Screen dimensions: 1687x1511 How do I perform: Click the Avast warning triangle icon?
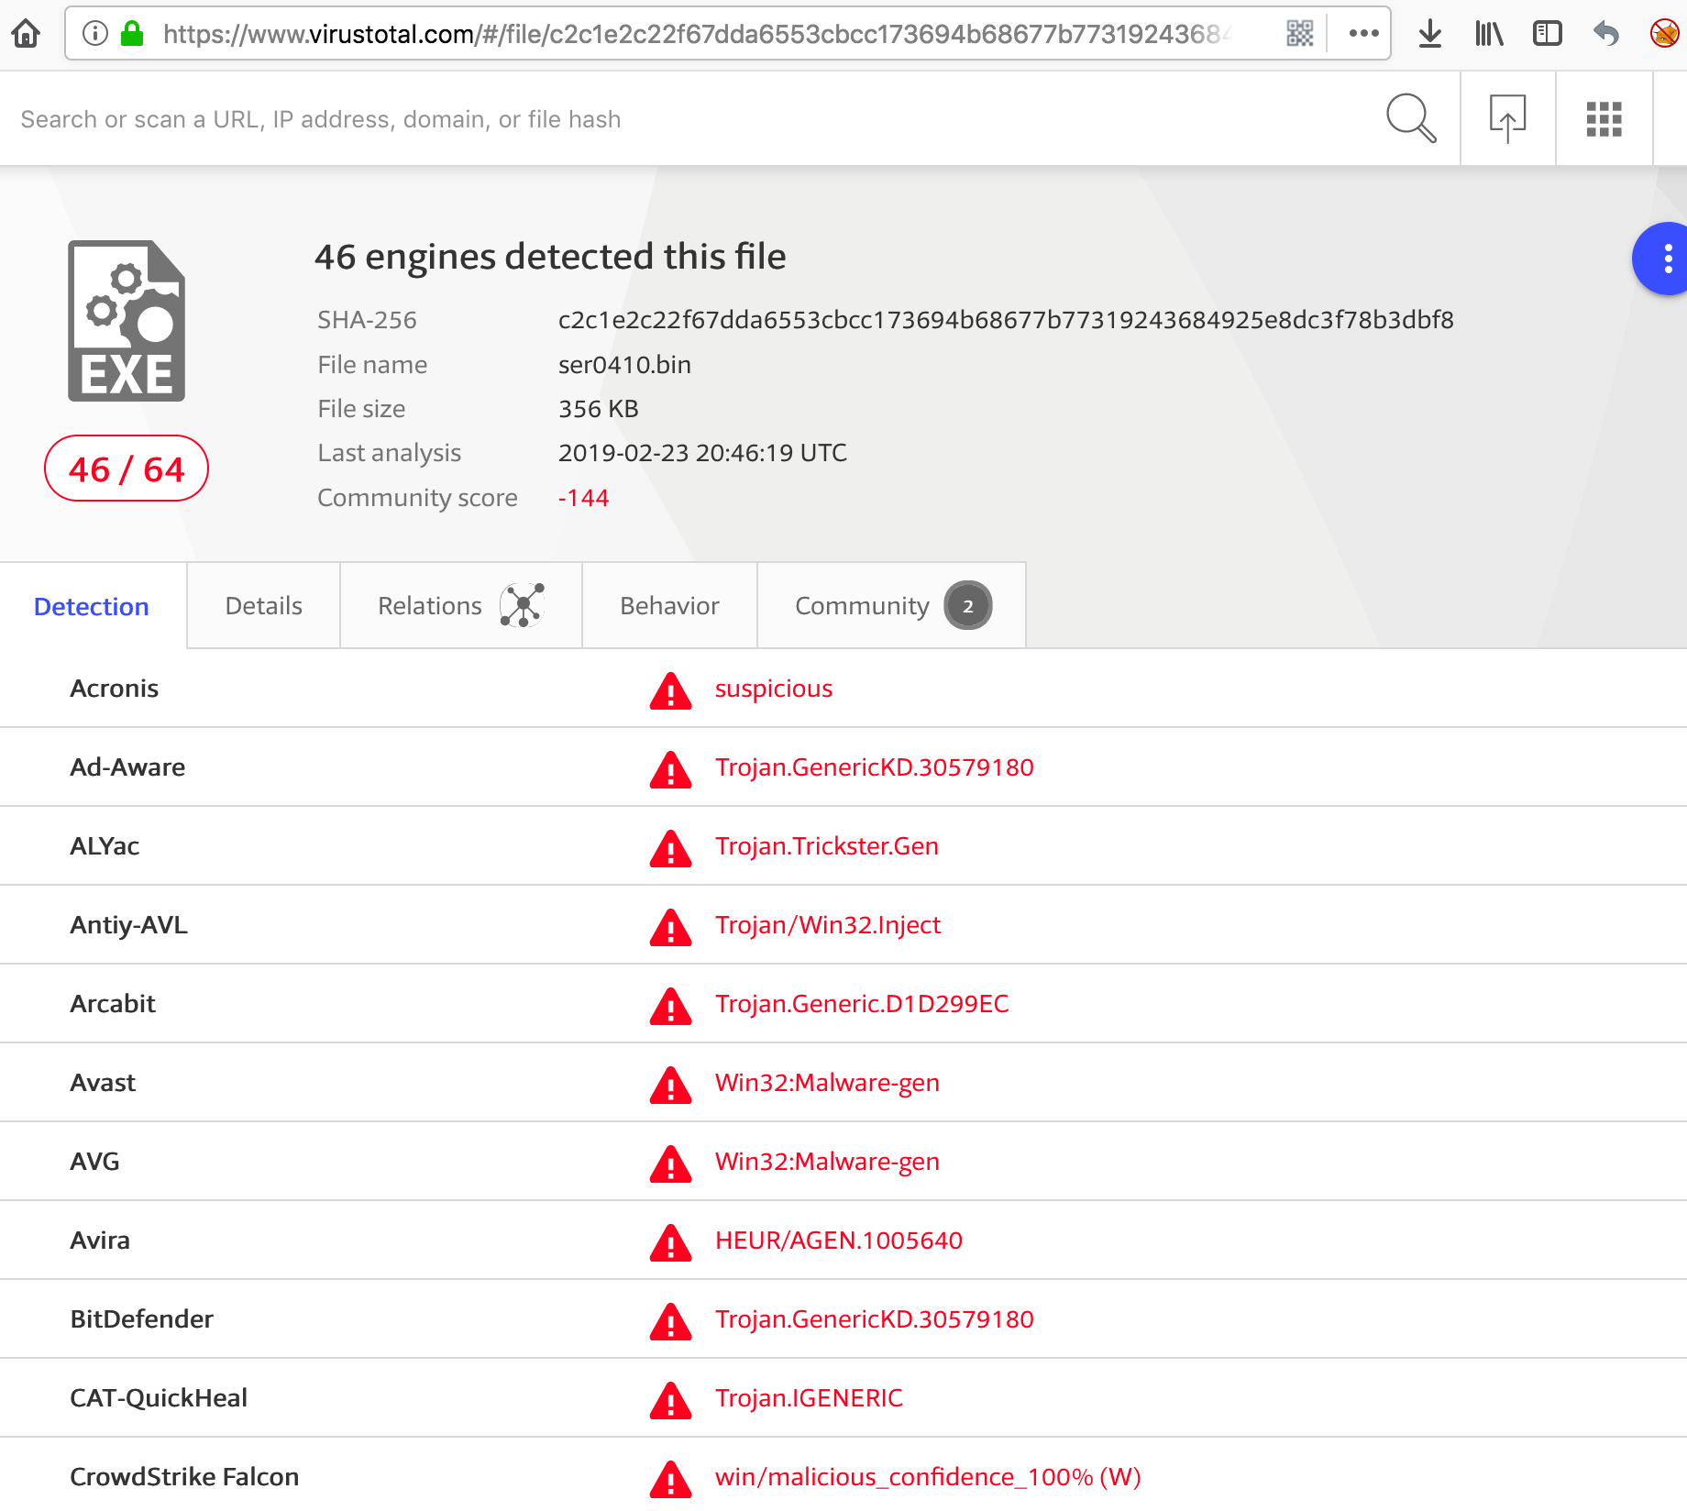[x=670, y=1085]
